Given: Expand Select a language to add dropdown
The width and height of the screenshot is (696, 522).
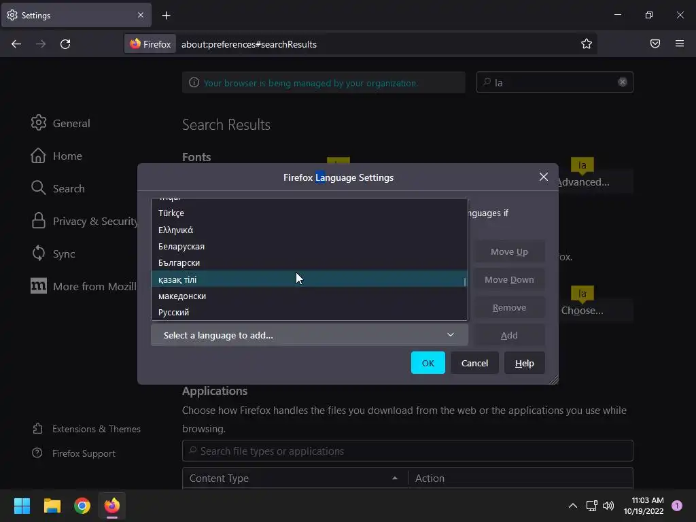Looking at the screenshot, I should pyautogui.click(x=309, y=335).
